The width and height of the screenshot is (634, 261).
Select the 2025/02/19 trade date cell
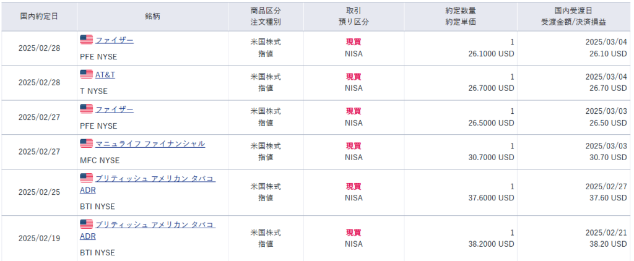click(x=38, y=238)
